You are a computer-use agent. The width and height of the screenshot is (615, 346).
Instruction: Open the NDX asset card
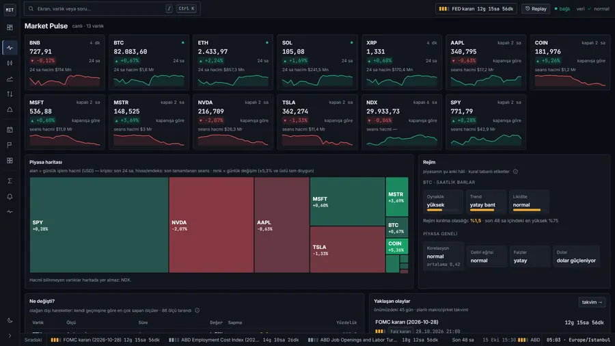(402, 122)
